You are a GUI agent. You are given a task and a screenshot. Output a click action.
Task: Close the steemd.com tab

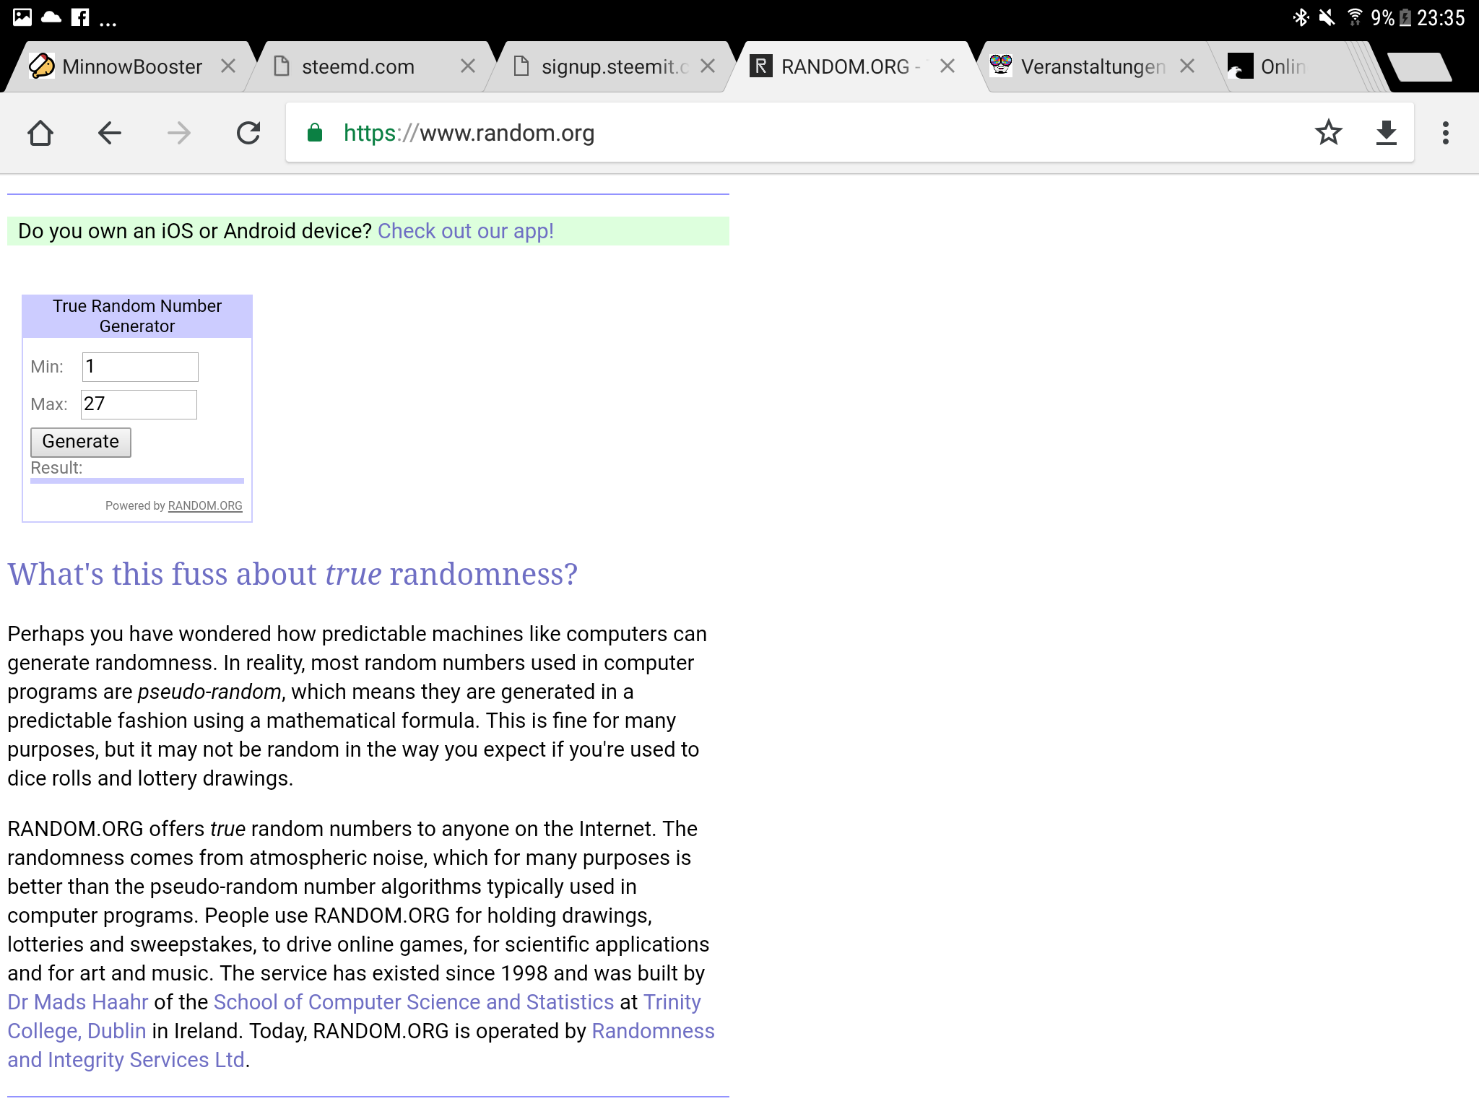point(468,66)
